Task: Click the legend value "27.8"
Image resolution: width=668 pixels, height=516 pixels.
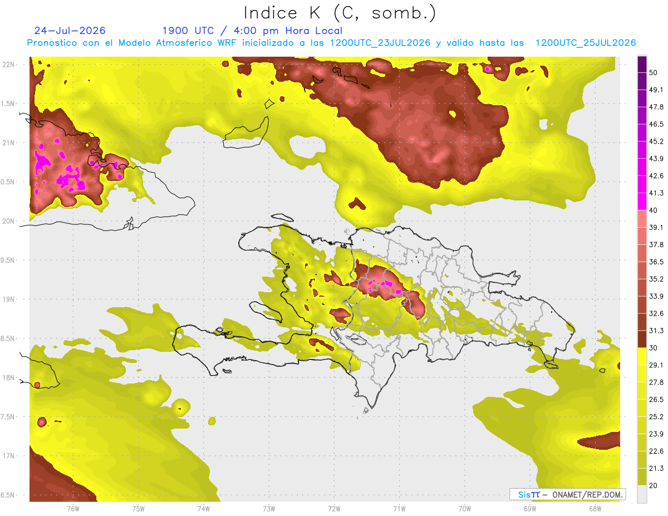Action: click(656, 382)
